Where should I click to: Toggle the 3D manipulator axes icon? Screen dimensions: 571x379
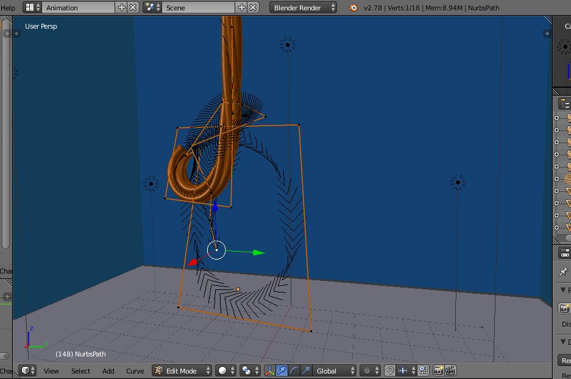click(x=269, y=370)
